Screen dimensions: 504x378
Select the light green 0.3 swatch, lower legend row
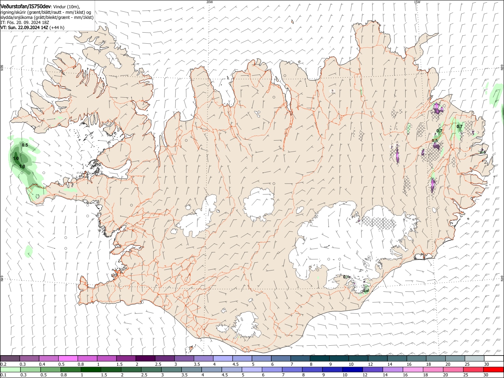click(x=30, y=369)
